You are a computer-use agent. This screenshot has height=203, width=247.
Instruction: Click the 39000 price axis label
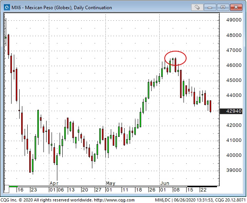(x=234, y=170)
